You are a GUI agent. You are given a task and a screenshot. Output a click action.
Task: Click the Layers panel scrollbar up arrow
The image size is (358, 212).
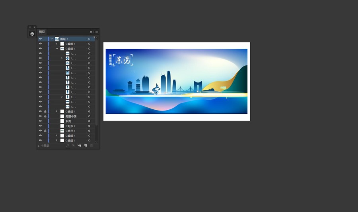(x=96, y=38)
